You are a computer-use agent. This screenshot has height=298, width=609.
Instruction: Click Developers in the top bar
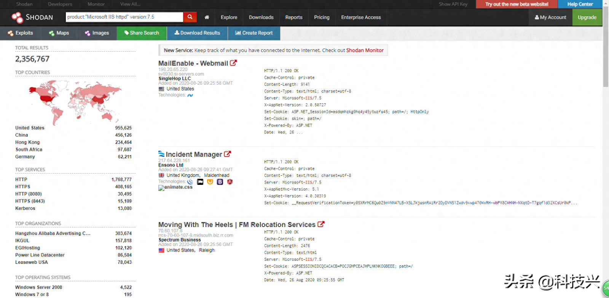60,4
